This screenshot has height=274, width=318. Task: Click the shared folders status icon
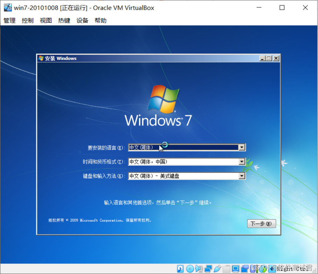[x=226, y=269]
